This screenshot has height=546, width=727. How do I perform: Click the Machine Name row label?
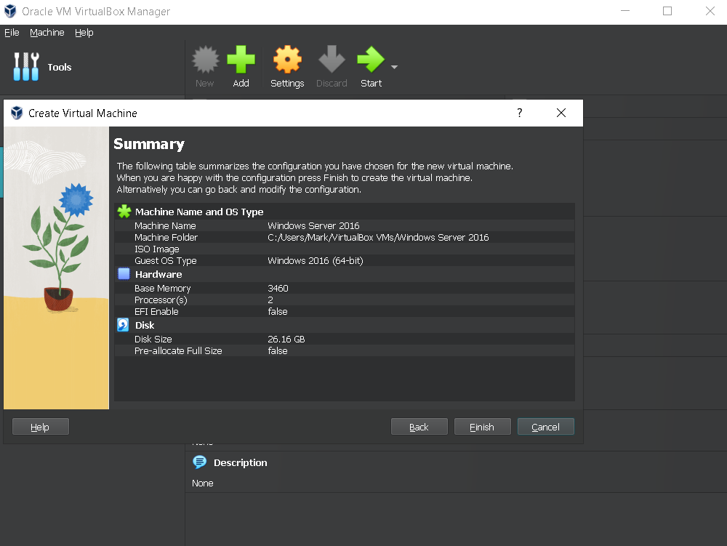point(165,225)
